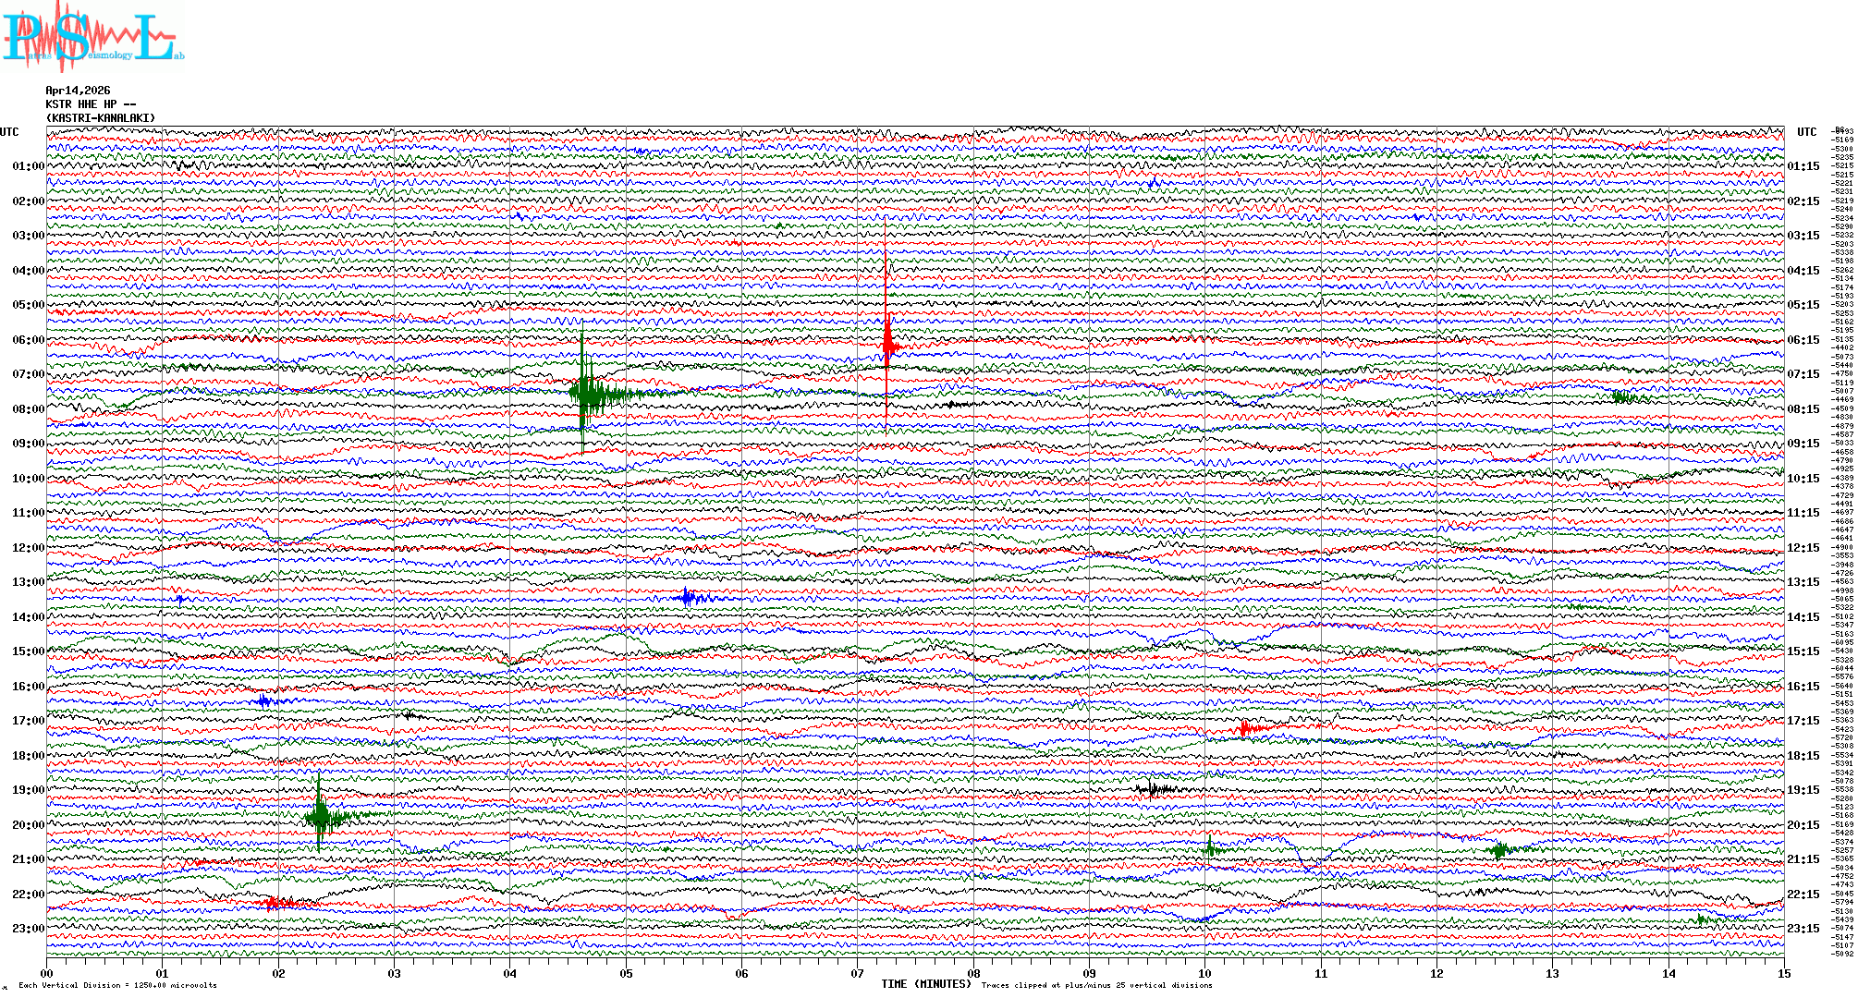Click the 23:00 hour label on left axis
Screen dimensions: 1858x998
[28, 929]
